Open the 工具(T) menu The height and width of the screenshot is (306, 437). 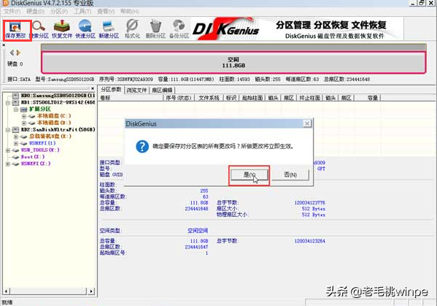(x=82, y=12)
